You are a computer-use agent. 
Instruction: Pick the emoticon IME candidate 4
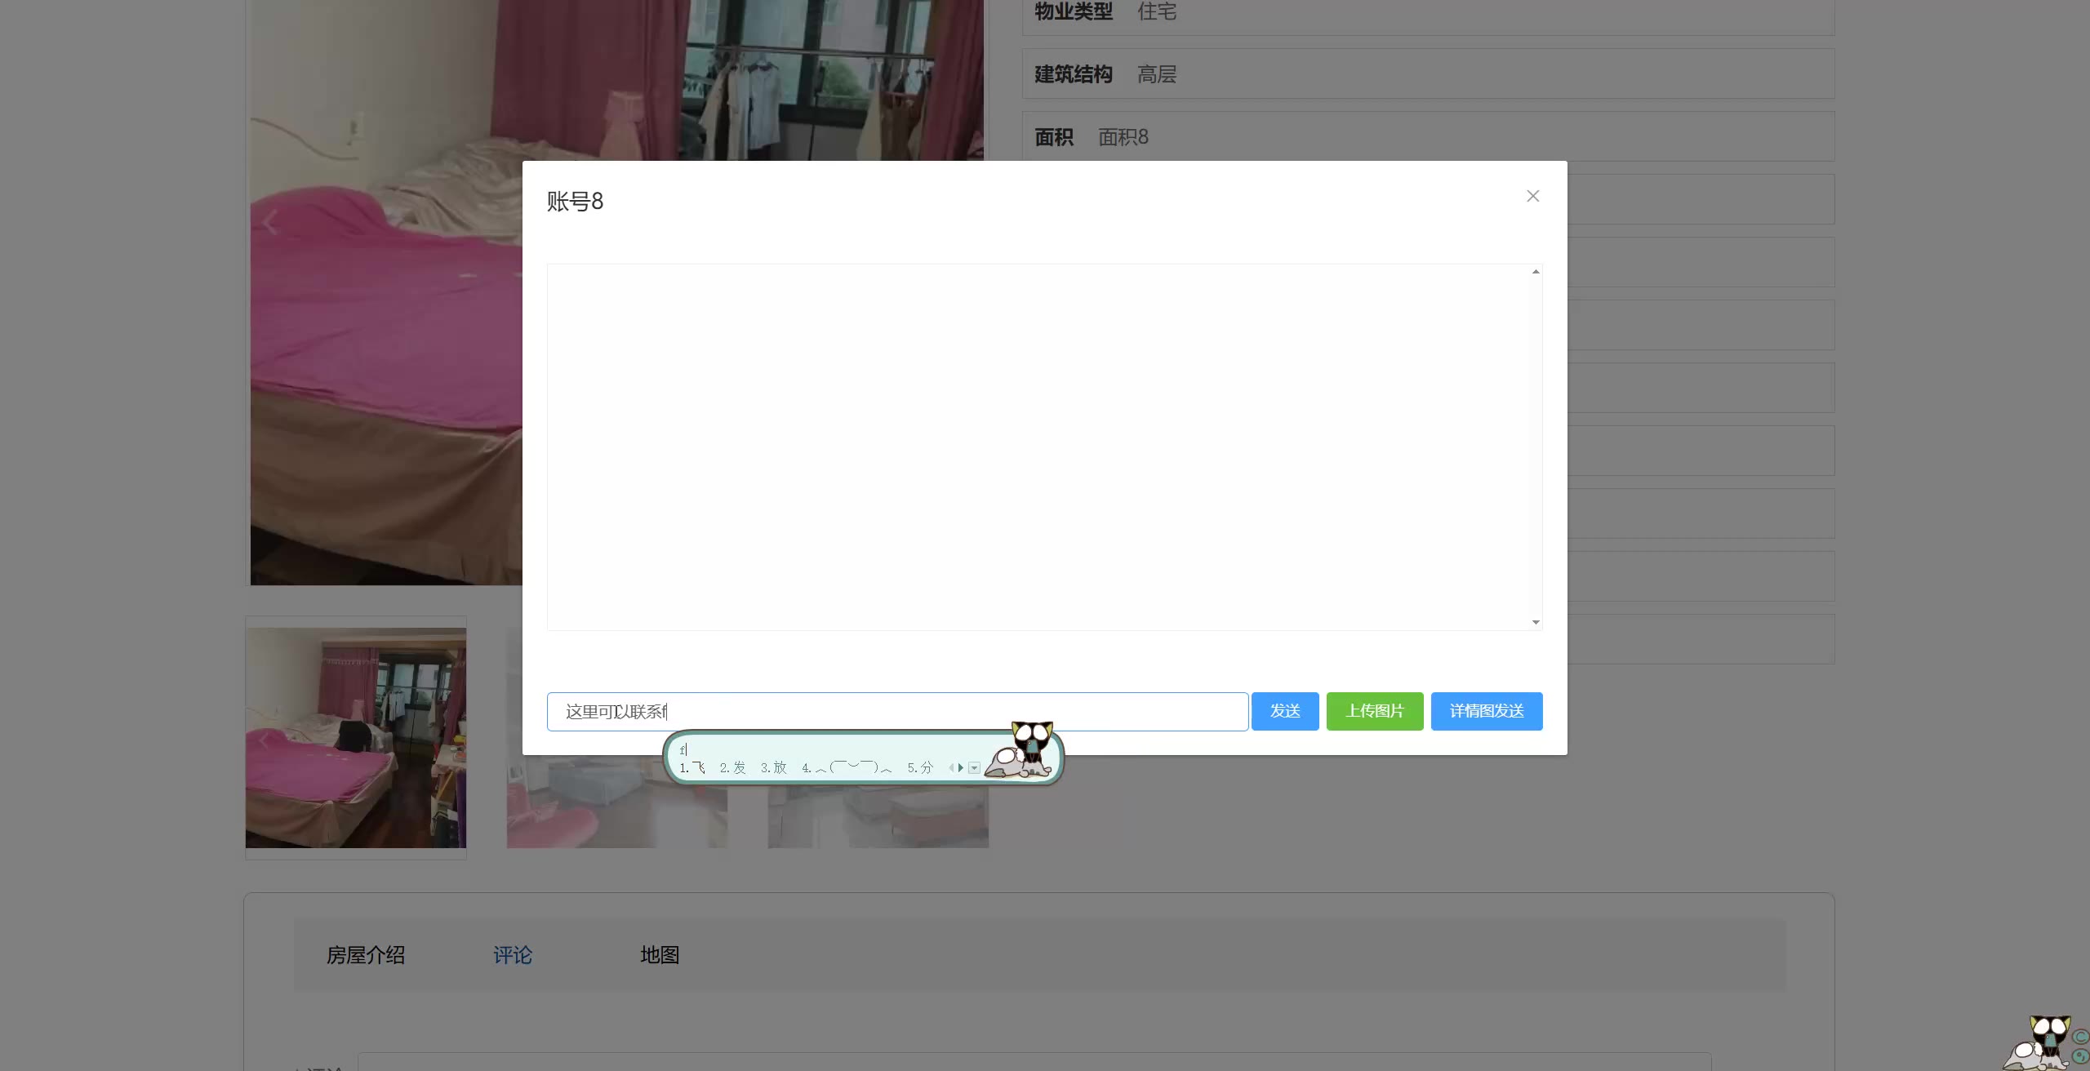point(847,767)
